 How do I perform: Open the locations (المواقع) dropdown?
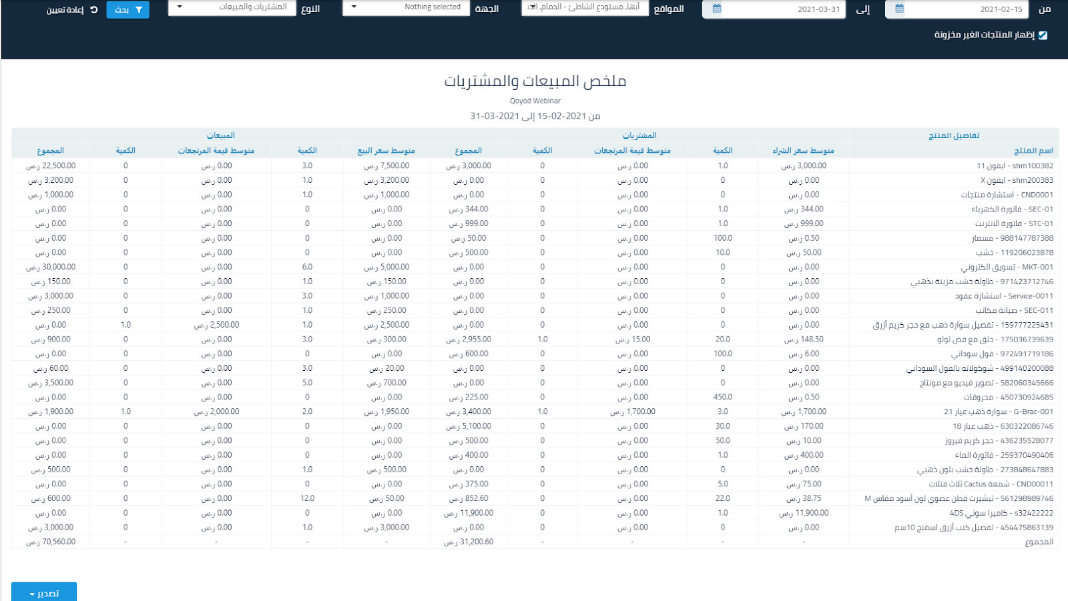[x=585, y=7]
